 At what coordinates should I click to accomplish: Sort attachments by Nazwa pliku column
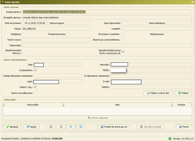coord(33,105)
